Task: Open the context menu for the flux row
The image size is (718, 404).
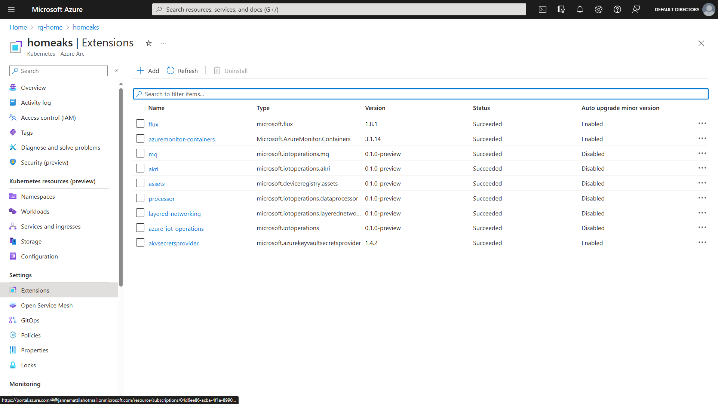Action: coord(702,123)
